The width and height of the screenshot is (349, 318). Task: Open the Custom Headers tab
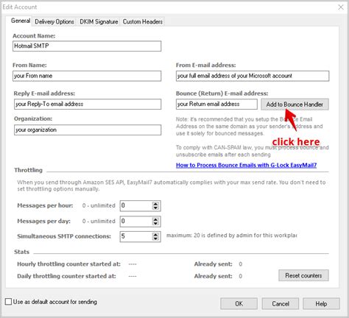point(143,21)
